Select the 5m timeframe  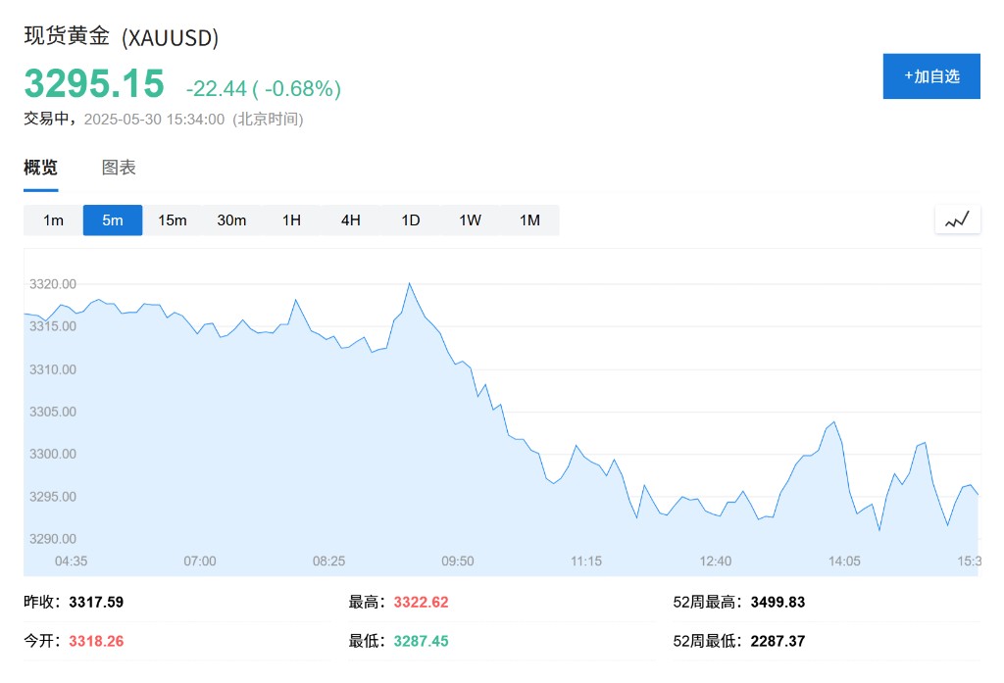coord(113,220)
